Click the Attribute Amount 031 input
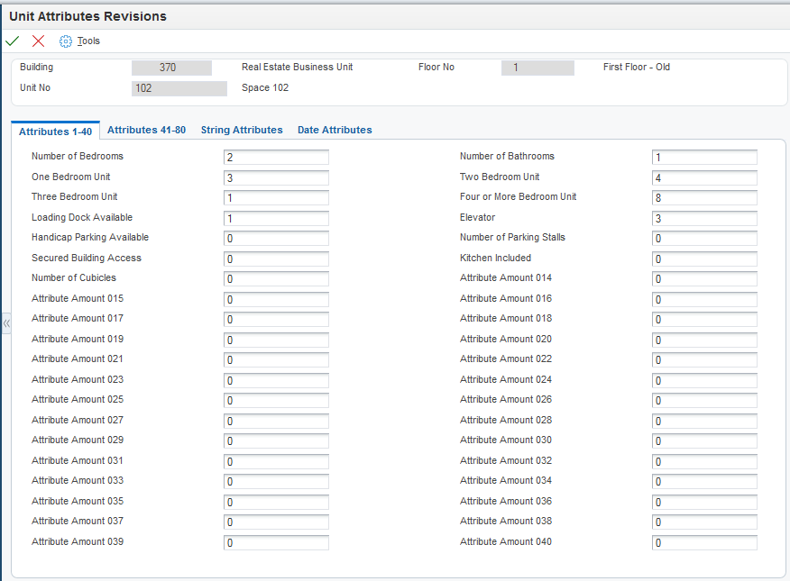The width and height of the screenshot is (790, 581). pyautogui.click(x=276, y=462)
